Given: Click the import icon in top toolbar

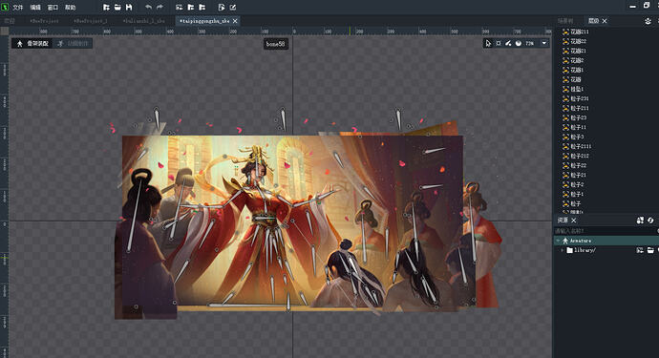Looking at the screenshot, I should (179, 7).
